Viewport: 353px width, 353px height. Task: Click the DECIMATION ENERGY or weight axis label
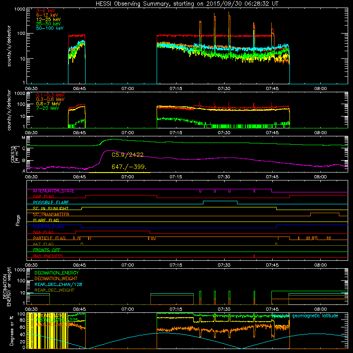point(7,286)
